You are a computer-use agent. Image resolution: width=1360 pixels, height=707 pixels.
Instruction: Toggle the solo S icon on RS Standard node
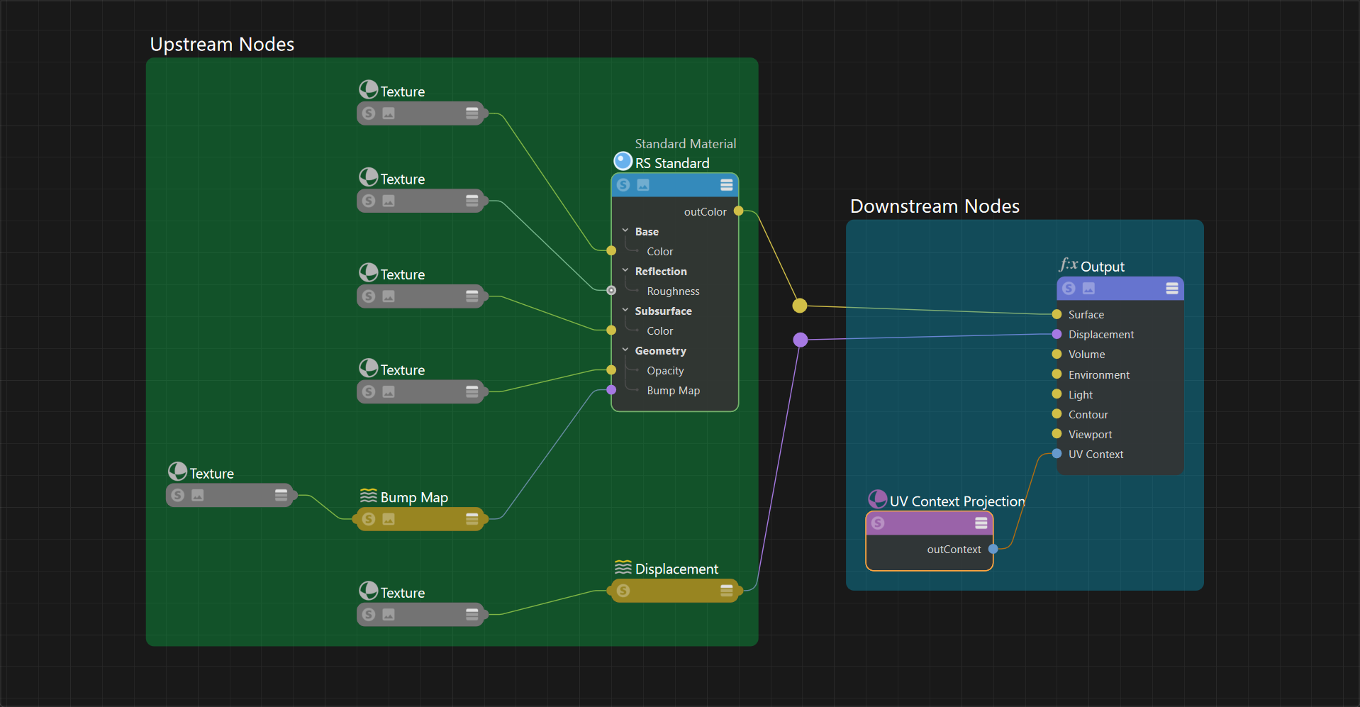click(x=623, y=185)
